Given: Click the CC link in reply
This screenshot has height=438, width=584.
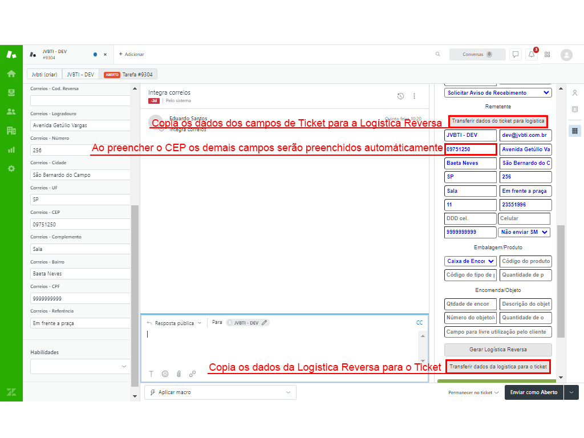Looking at the screenshot, I should [419, 323].
